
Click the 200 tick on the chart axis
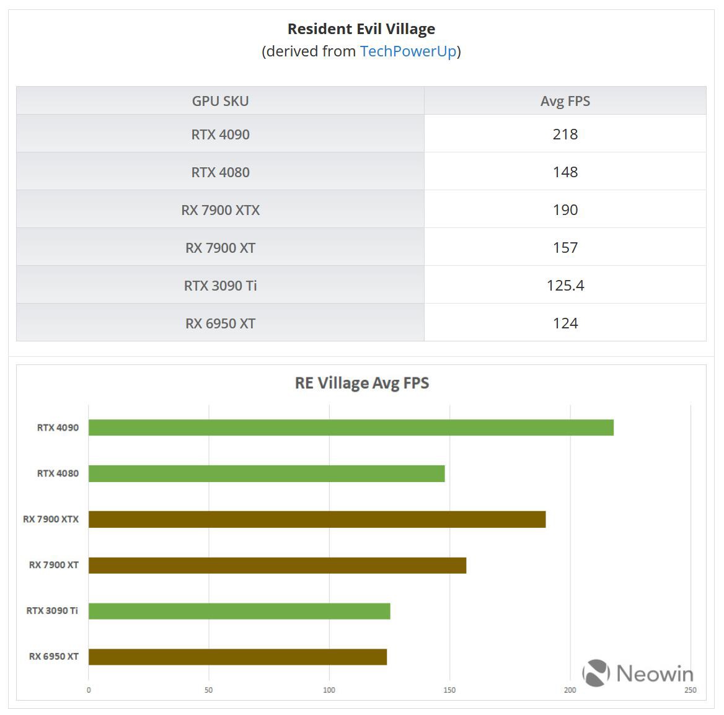tap(570, 690)
